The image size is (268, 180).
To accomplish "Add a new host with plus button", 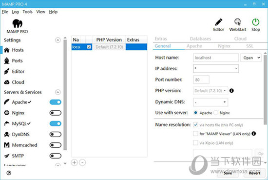I will click(75, 162).
